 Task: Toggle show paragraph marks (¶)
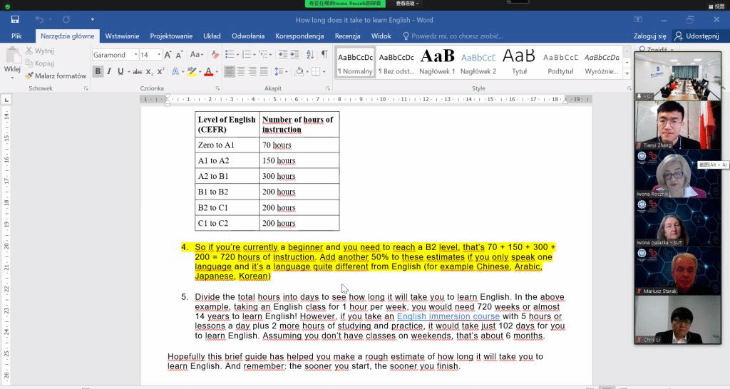(324, 55)
